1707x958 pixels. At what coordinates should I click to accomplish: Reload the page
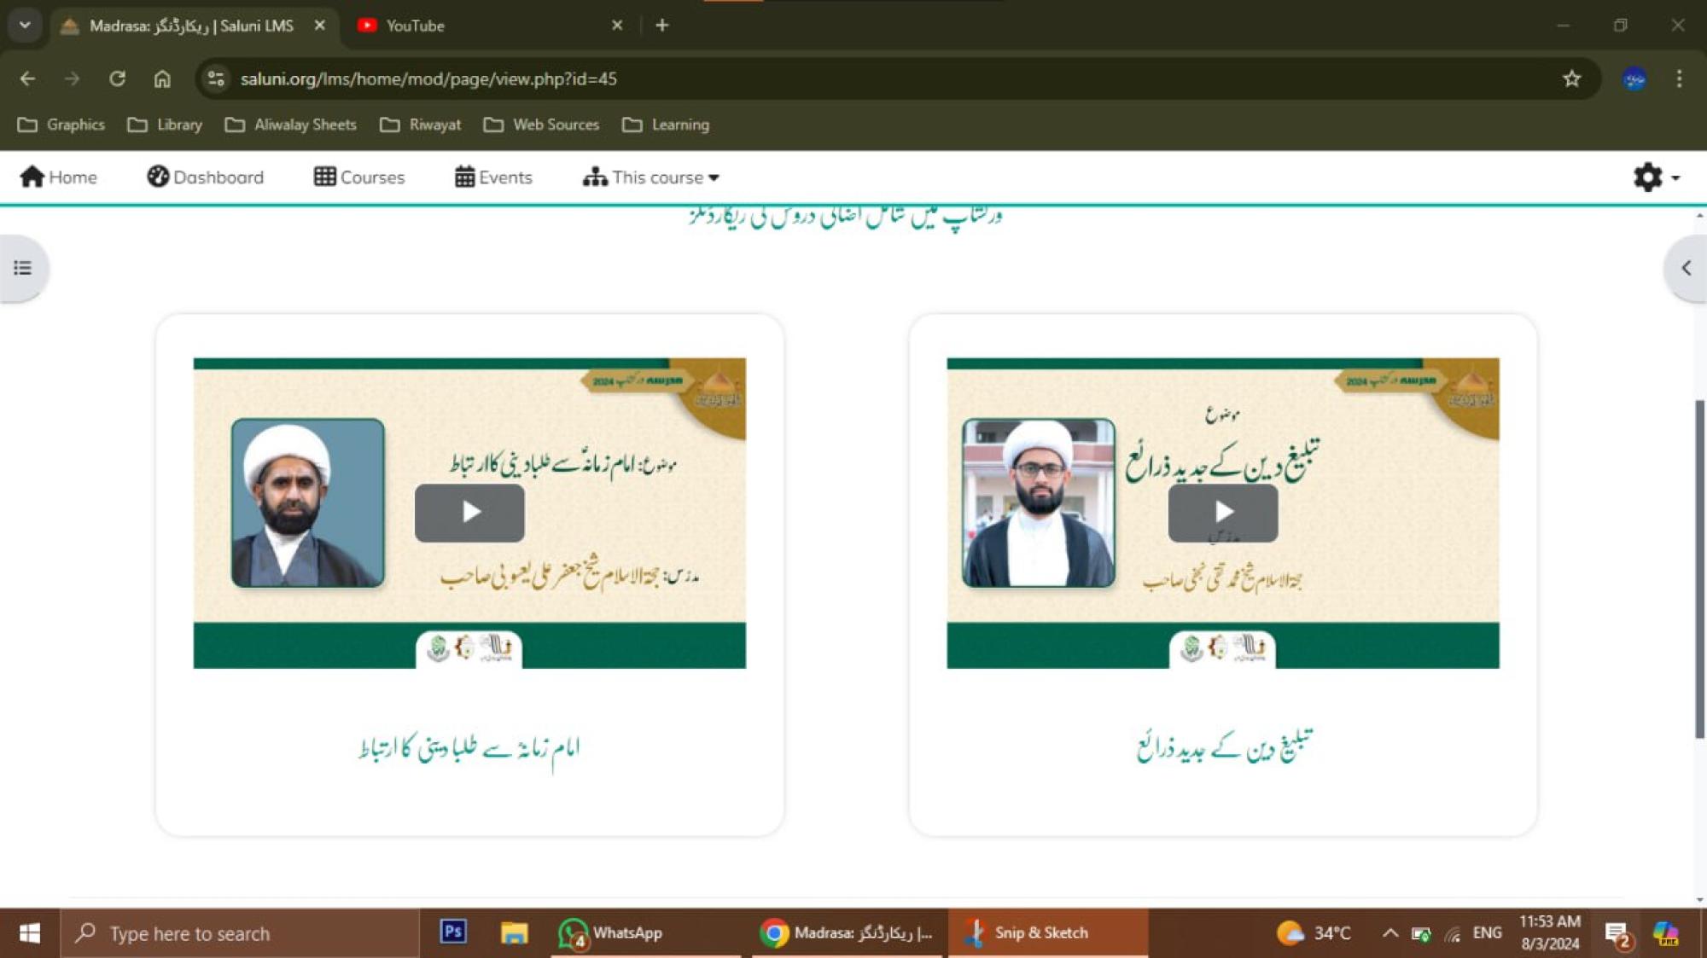117,78
